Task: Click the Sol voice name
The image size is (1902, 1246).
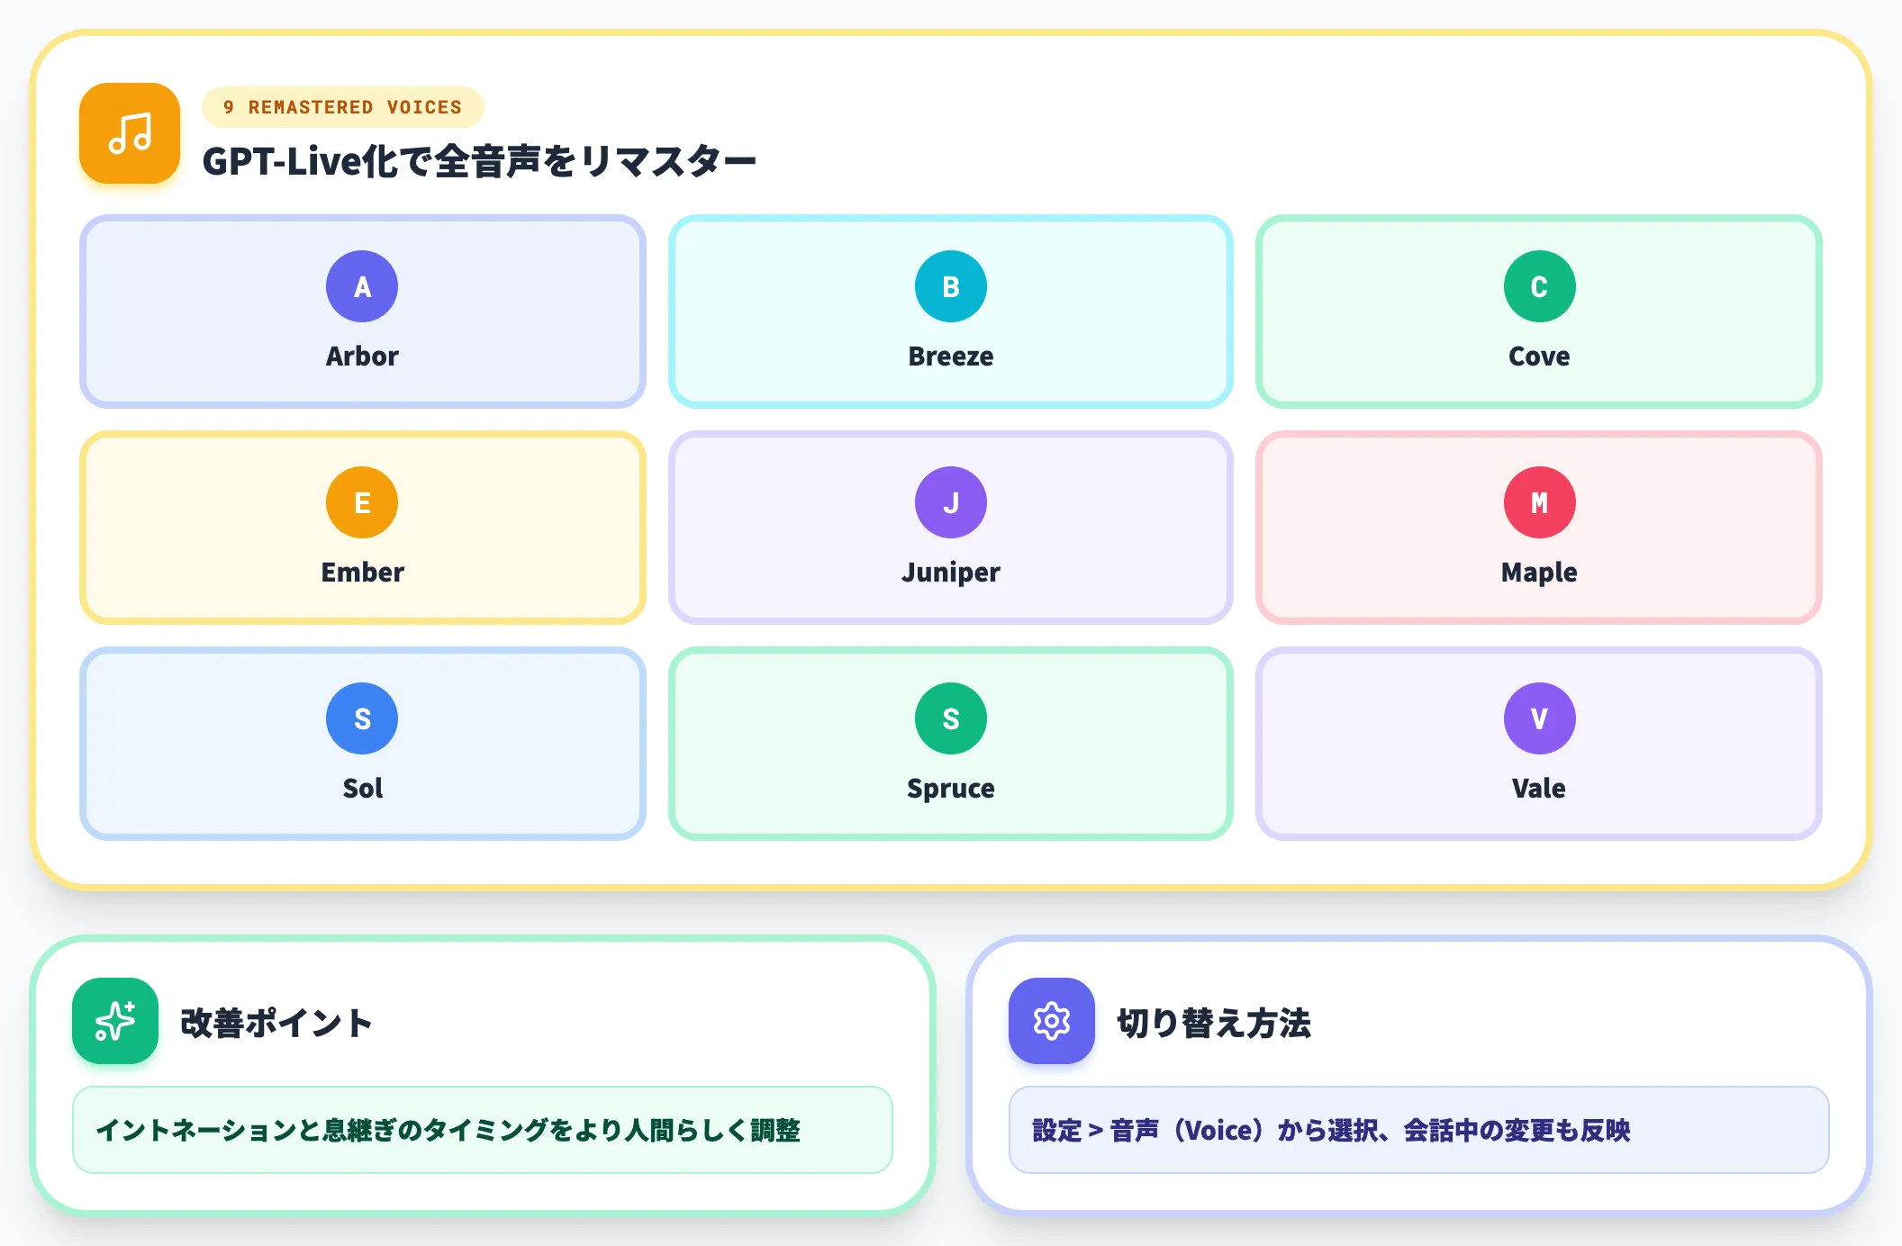Action: coord(362,789)
